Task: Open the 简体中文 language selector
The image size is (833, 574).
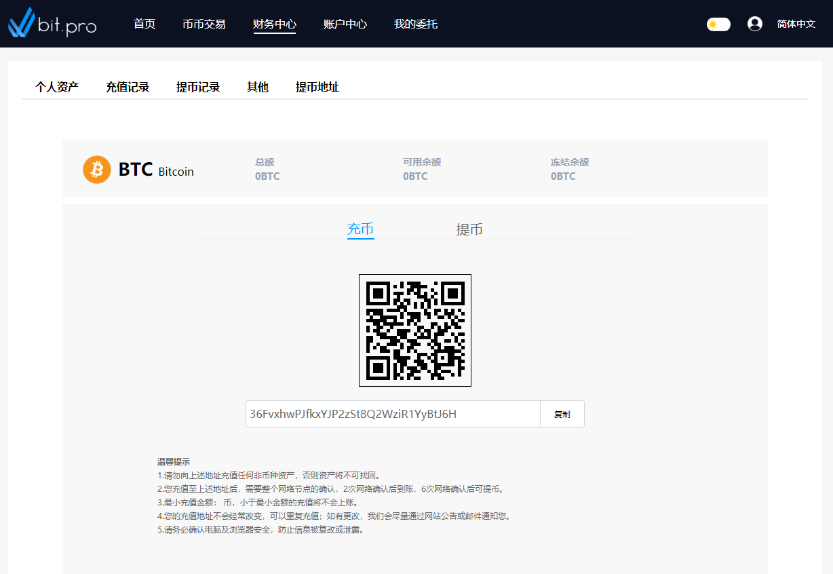Action: click(x=796, y=24)
